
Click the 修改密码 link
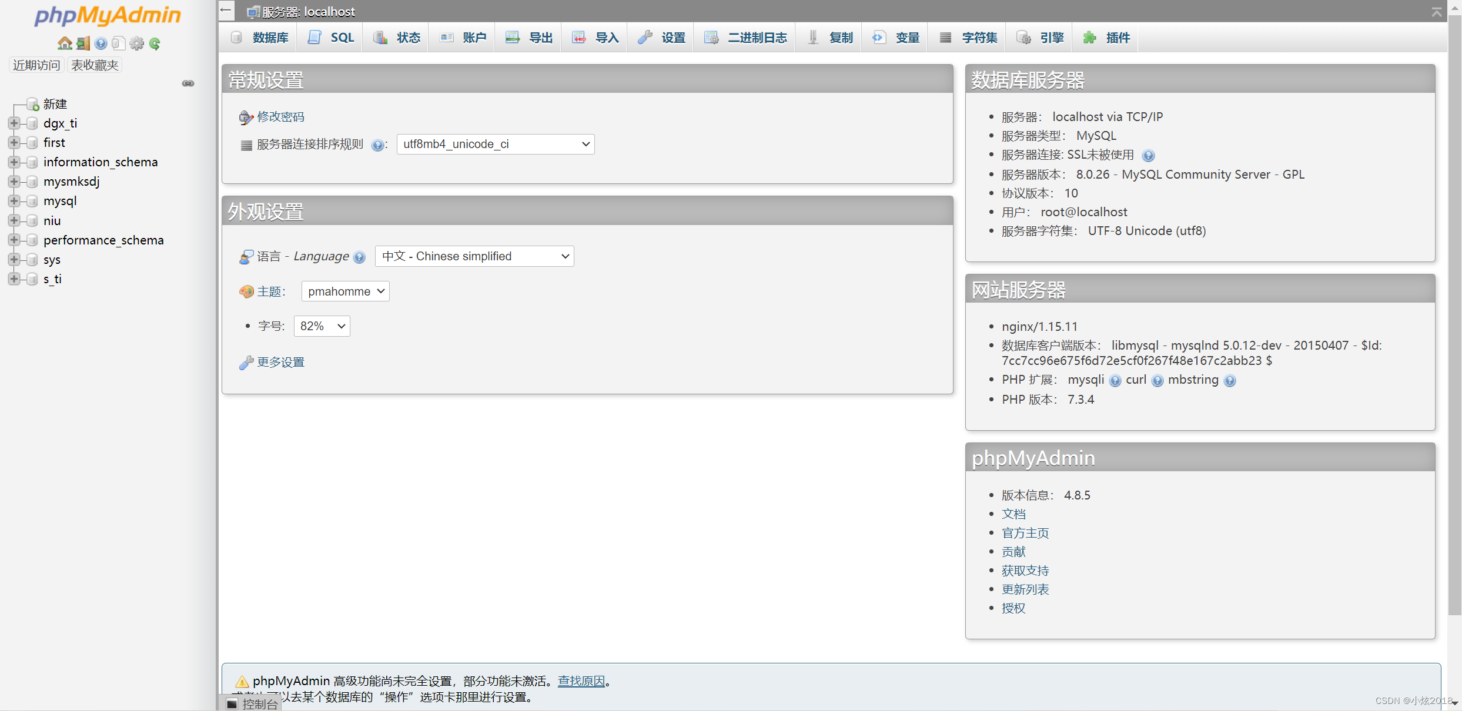[280, 116]
